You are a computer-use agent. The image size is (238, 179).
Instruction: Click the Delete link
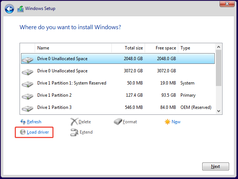coord(85,122)
